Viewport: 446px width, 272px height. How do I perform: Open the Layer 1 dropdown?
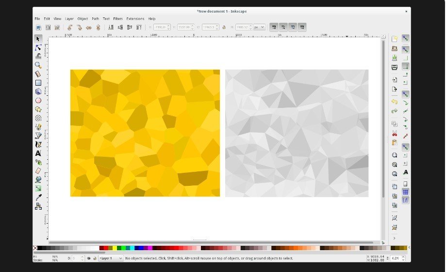pyautogui.click(x=111, y=258)
